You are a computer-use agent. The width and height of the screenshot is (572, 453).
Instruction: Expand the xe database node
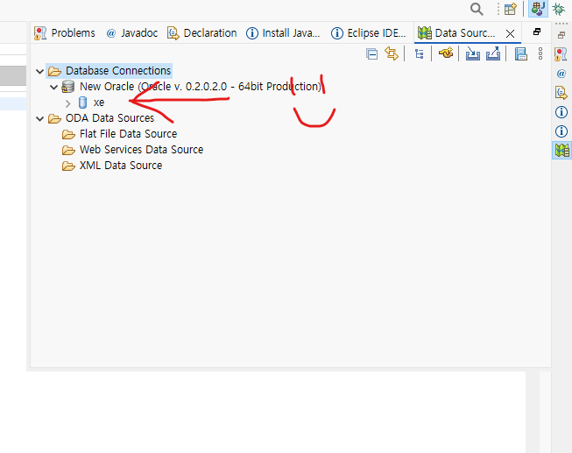pos(67,103)
